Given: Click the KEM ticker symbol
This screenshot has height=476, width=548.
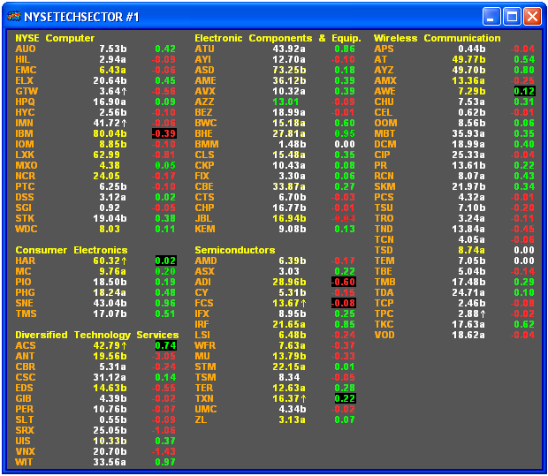Looking at the screenshot, I should click(205, 229).
